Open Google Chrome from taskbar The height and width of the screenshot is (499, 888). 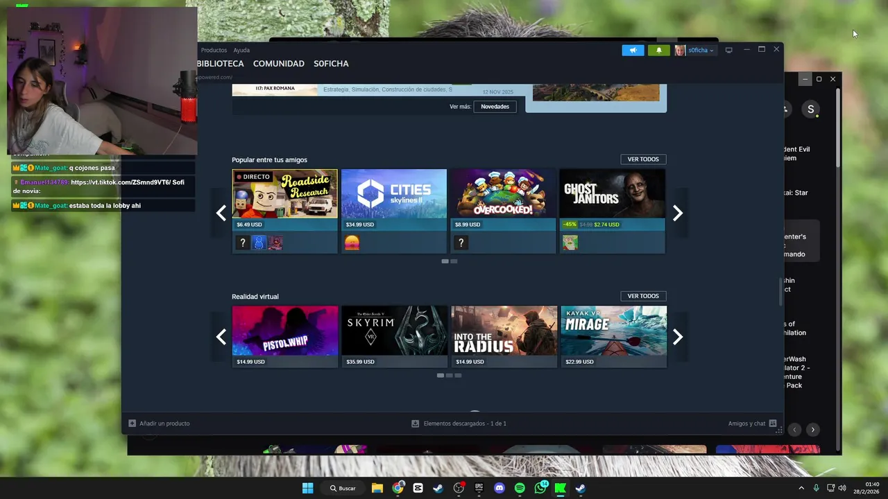398,488
